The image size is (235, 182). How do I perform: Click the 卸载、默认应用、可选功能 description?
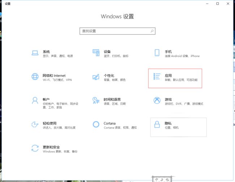click(181, 80)
